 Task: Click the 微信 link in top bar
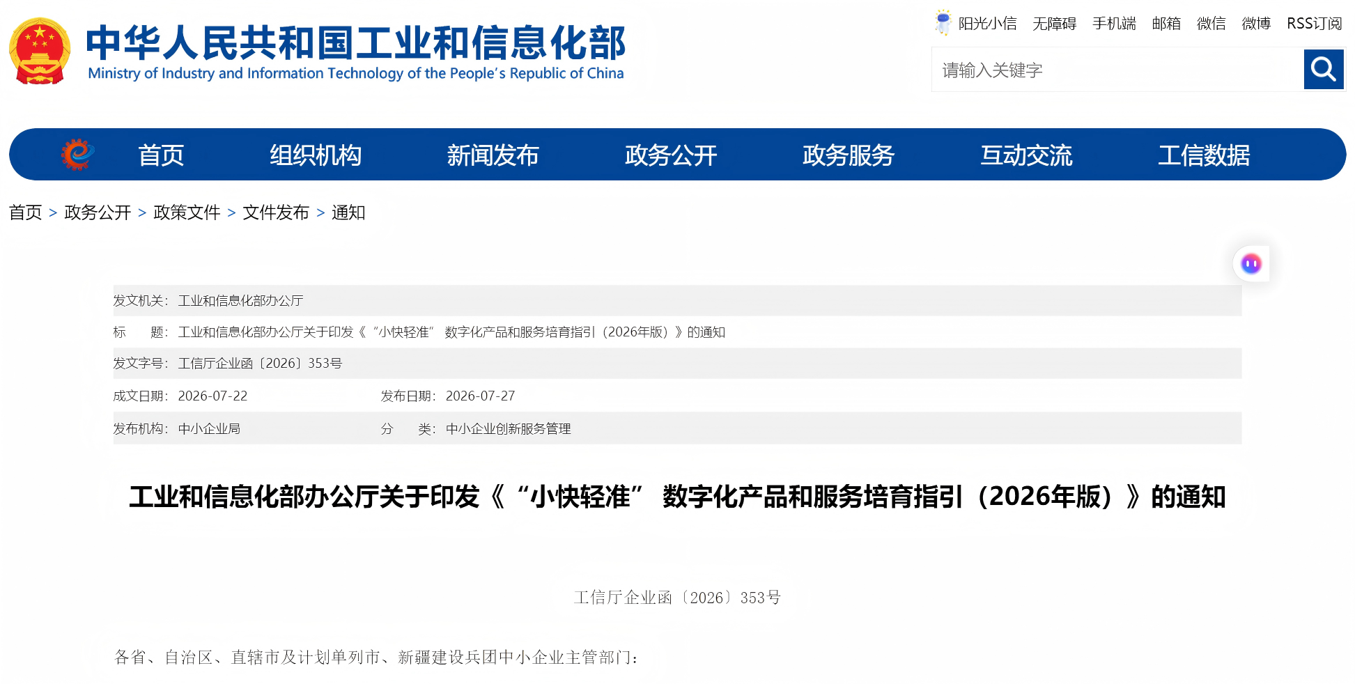click(1211, 24)
